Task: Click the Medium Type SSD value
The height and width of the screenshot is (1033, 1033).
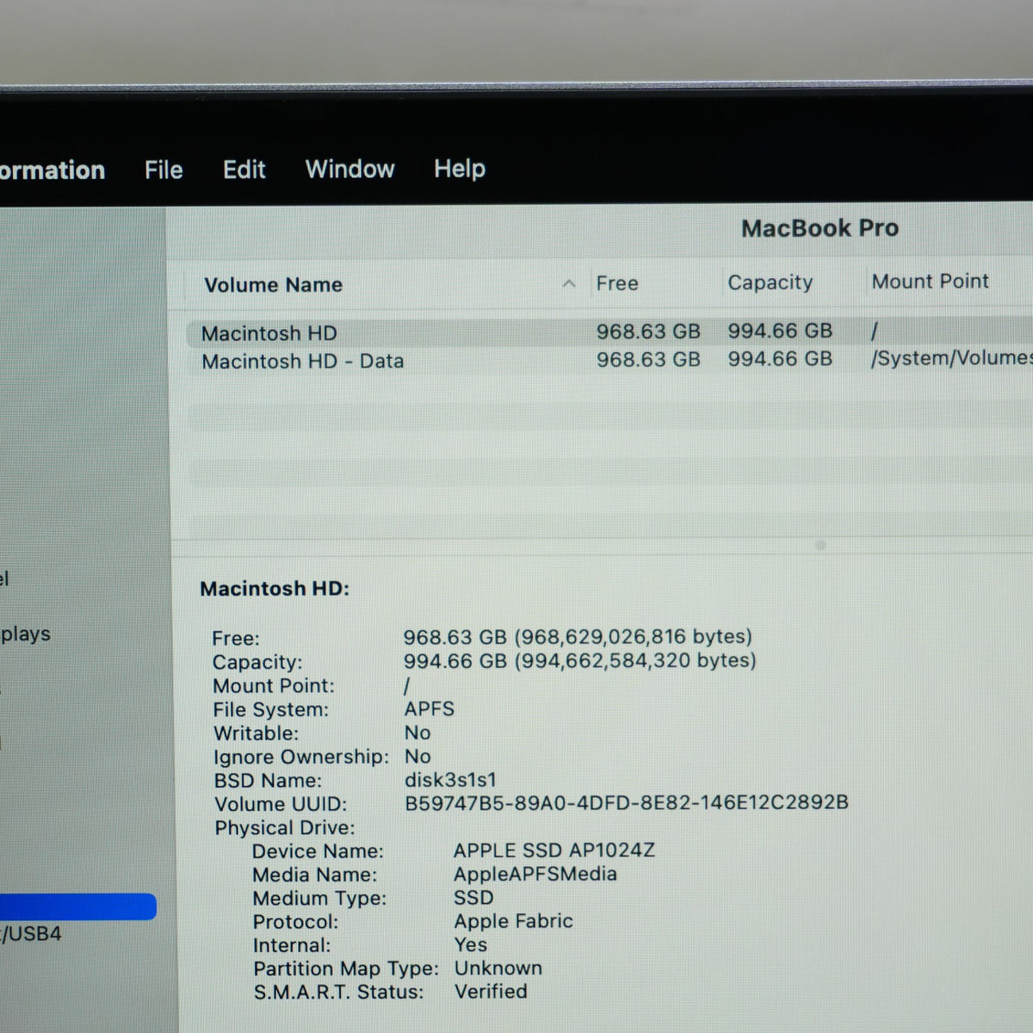Action: (x=473, y=898)
